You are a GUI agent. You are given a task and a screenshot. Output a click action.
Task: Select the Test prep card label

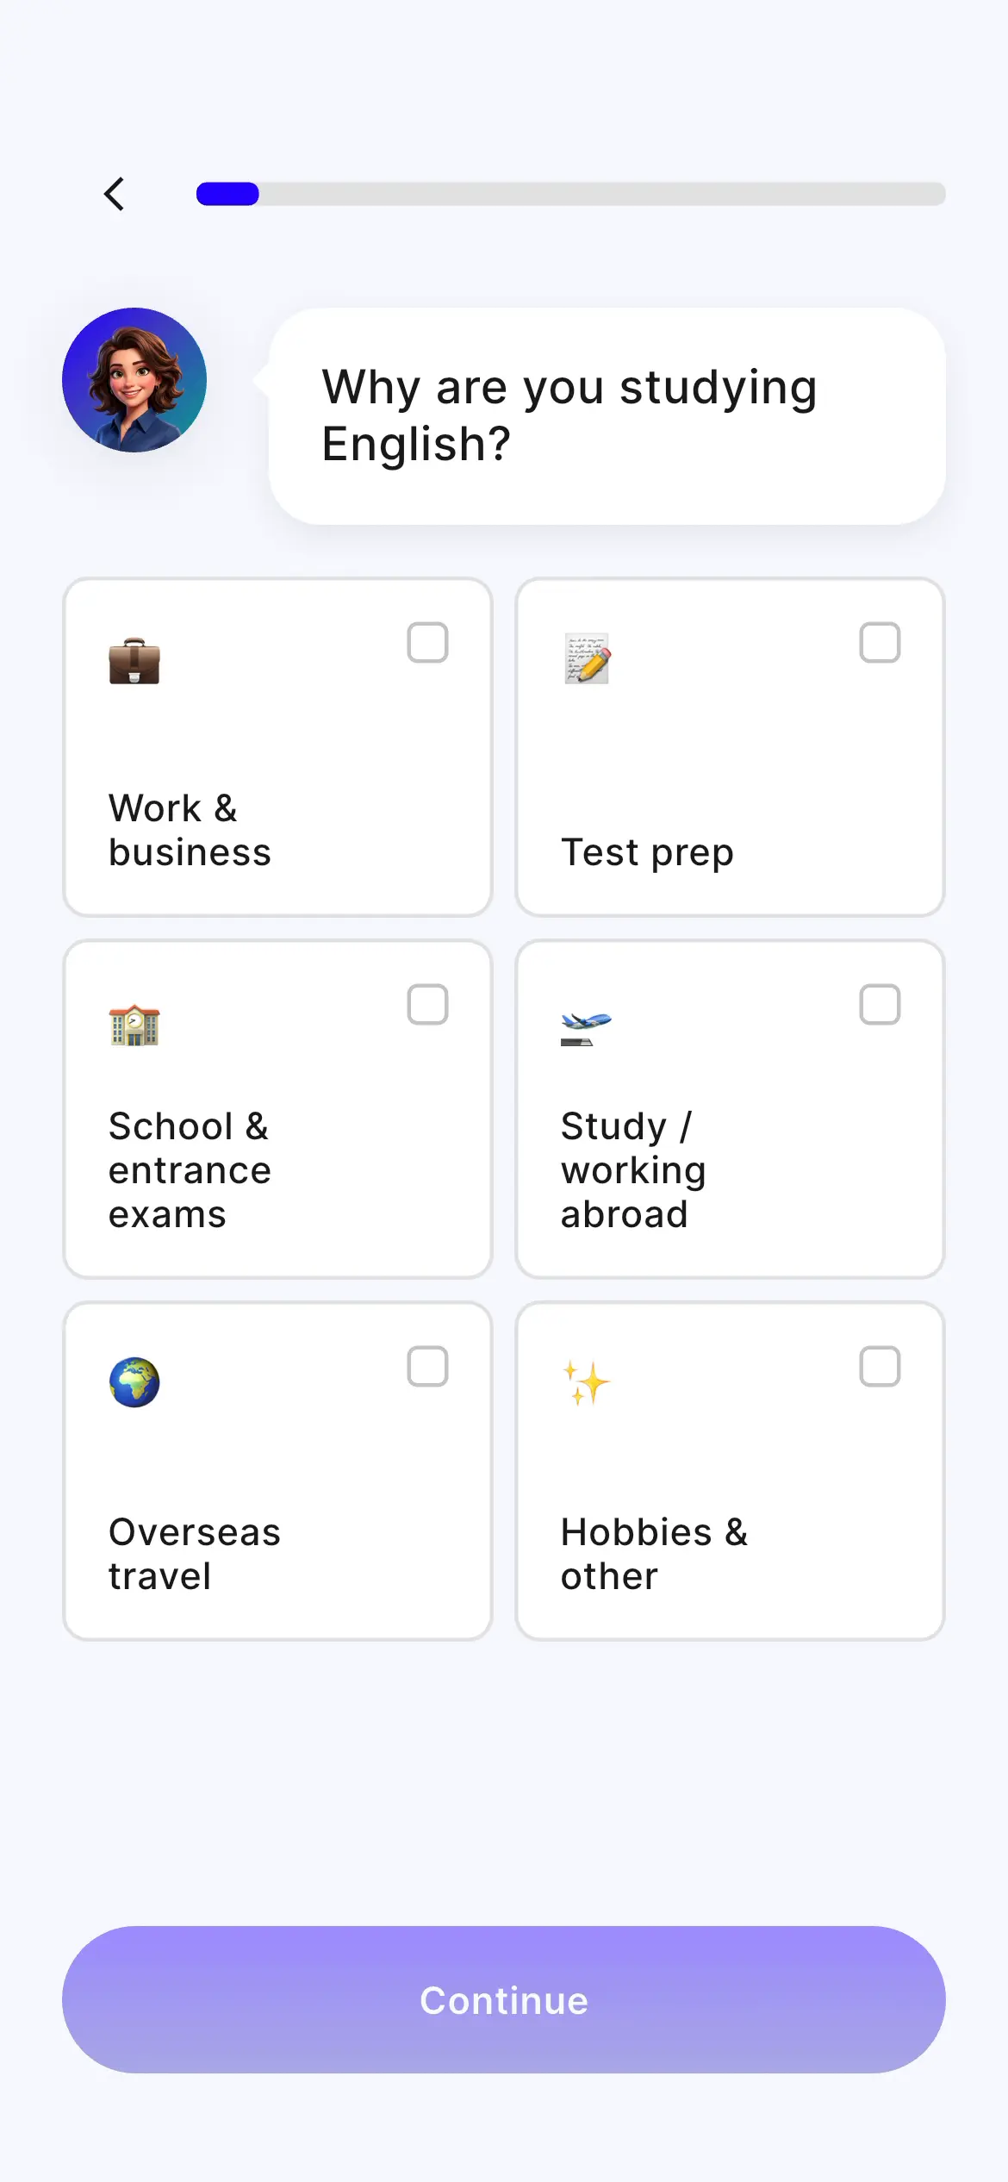pyautogui.click(x=647, y=852)
